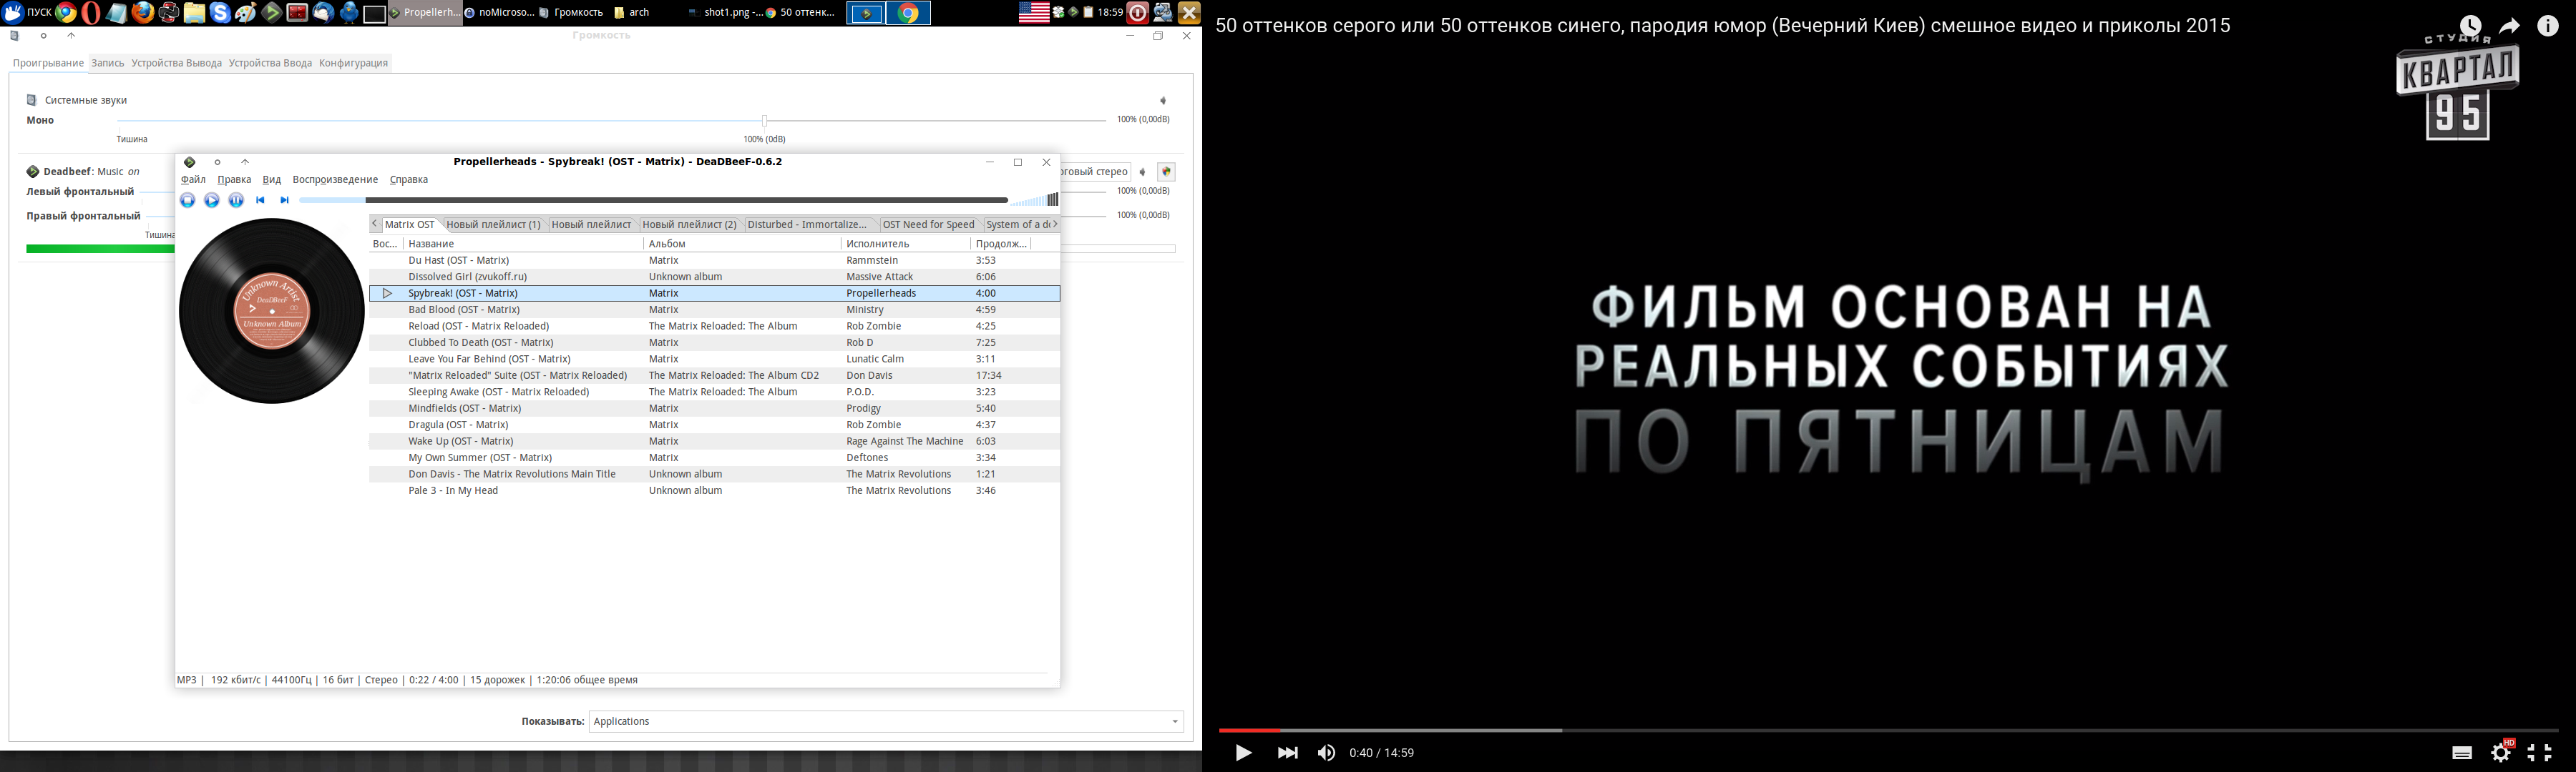Switch to shot1.png taskbar item
The width and height of the screenshot is (2576, 772).
[x=726, y=13]
